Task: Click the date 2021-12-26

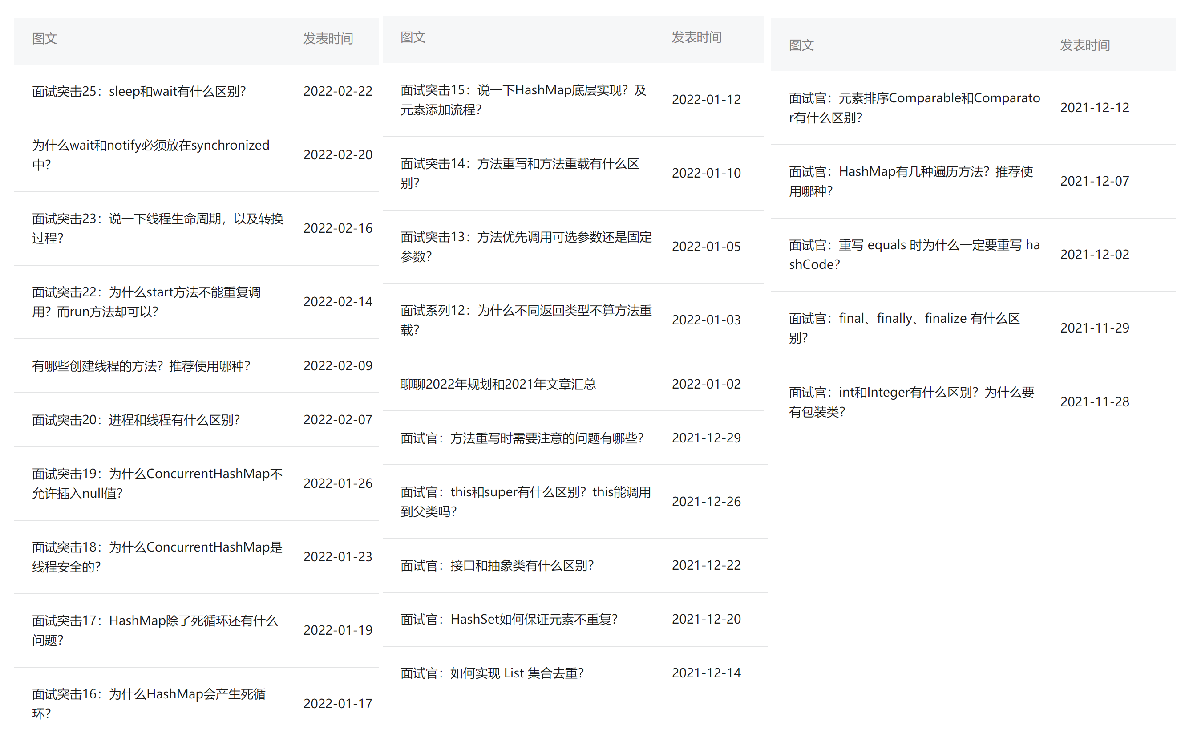Action: [x=706, y=502]
